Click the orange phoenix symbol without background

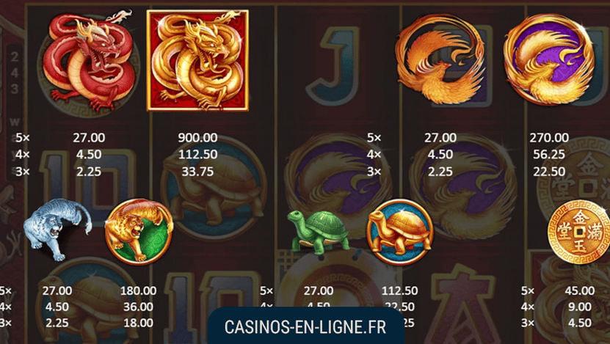tap(440, 59)
